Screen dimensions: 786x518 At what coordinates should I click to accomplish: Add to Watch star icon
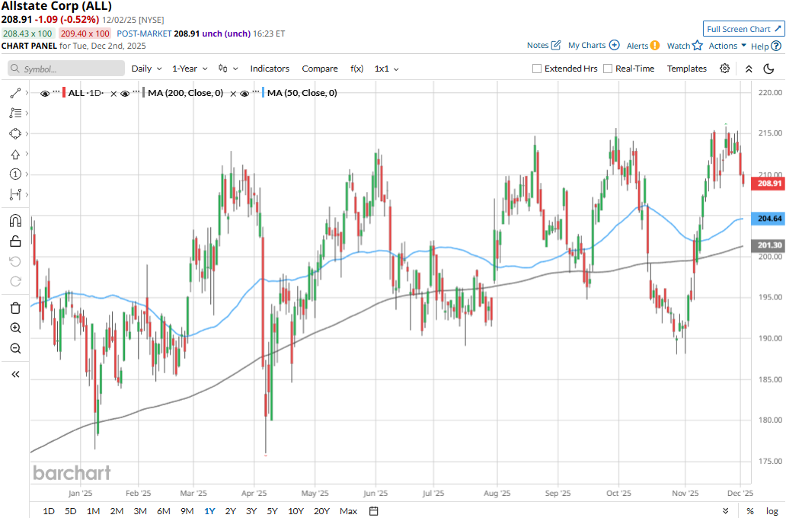coord(698,46)
